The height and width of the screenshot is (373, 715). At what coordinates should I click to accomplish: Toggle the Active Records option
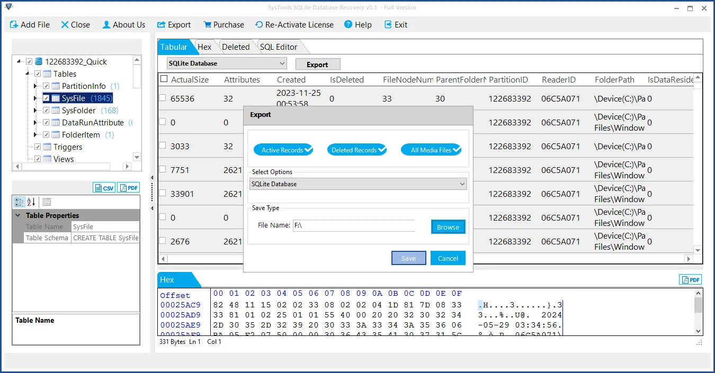pos(283,150)
